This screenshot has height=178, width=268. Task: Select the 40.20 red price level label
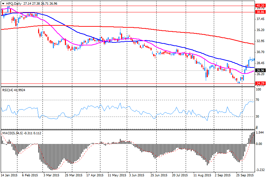tap(261, 6)
